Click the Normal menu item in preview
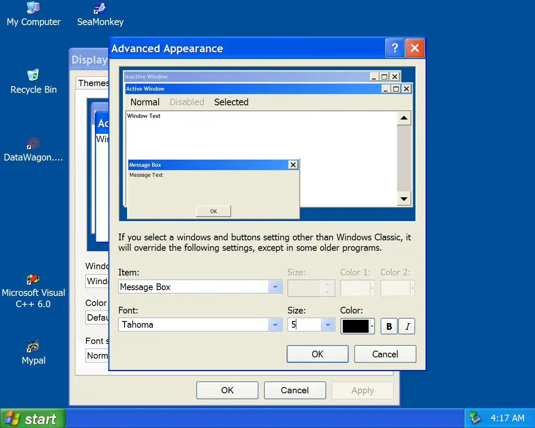 click(145, 102)
